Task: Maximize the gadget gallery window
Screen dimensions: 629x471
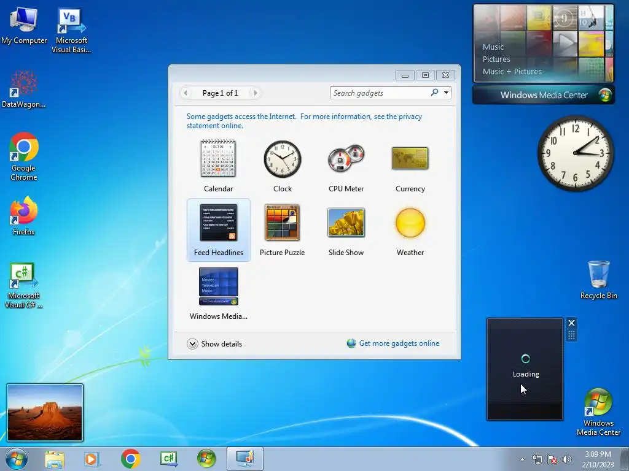Action: pos(425,75)
